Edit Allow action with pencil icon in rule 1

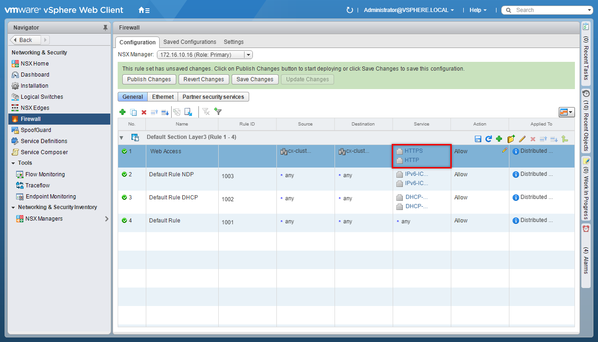pyautogui.click(x=504, y=150)
